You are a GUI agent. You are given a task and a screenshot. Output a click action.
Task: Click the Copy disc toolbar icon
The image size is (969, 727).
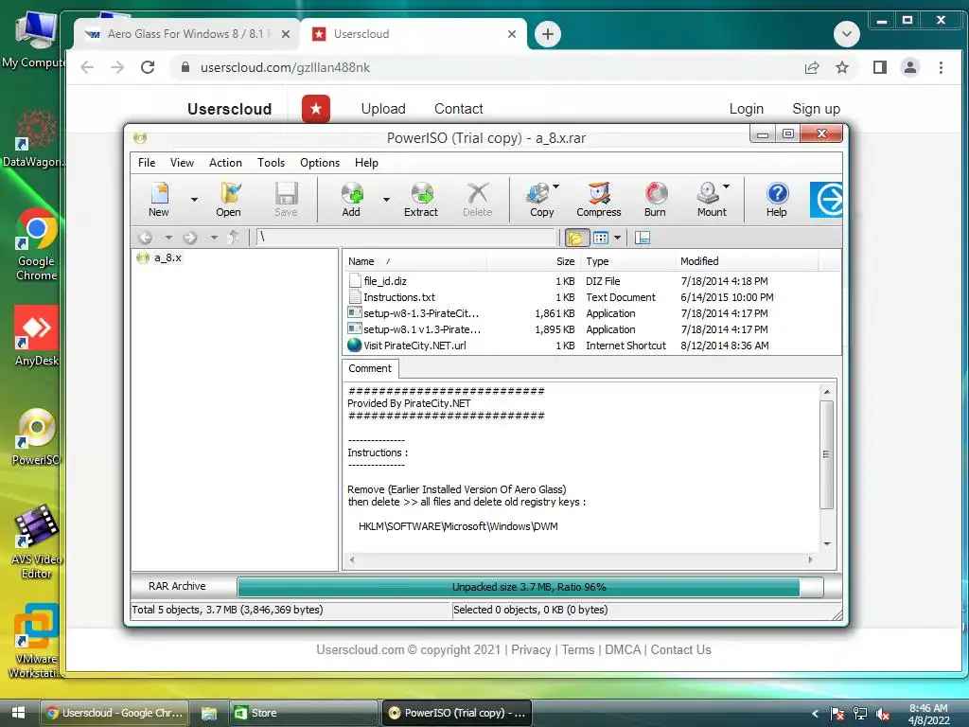point(539,199)
